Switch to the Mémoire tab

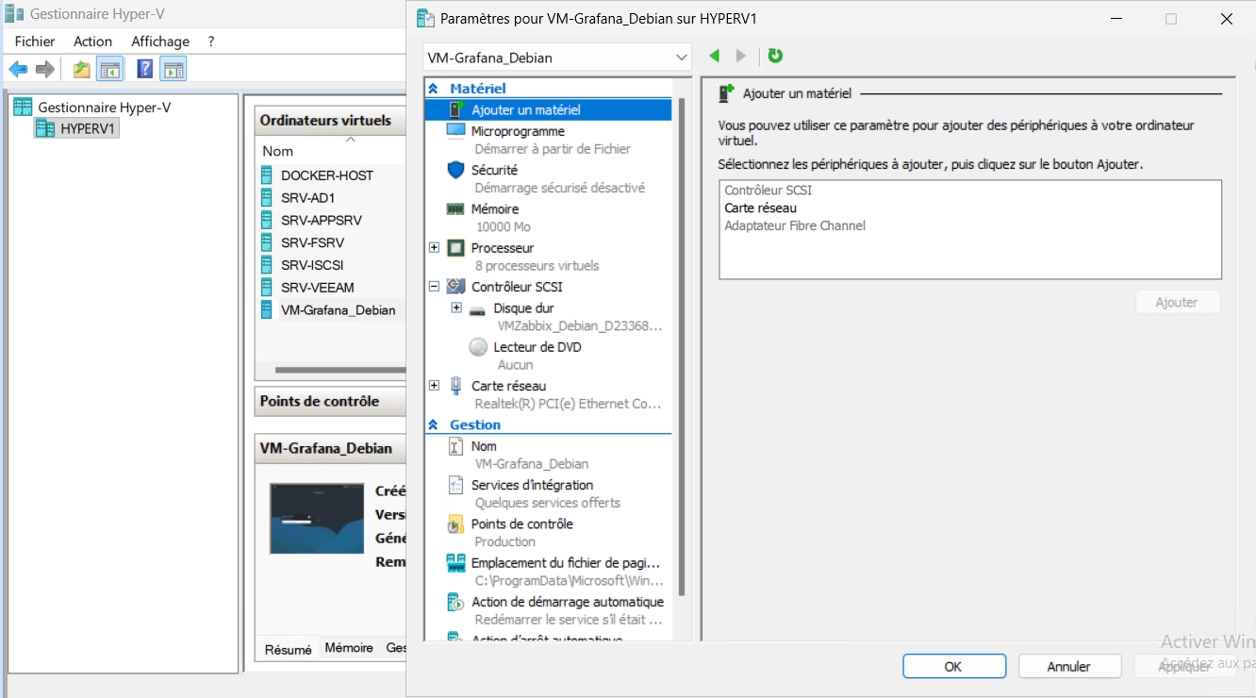[349, 648]
